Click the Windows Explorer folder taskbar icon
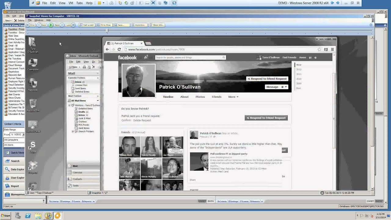 coord(38,216)
